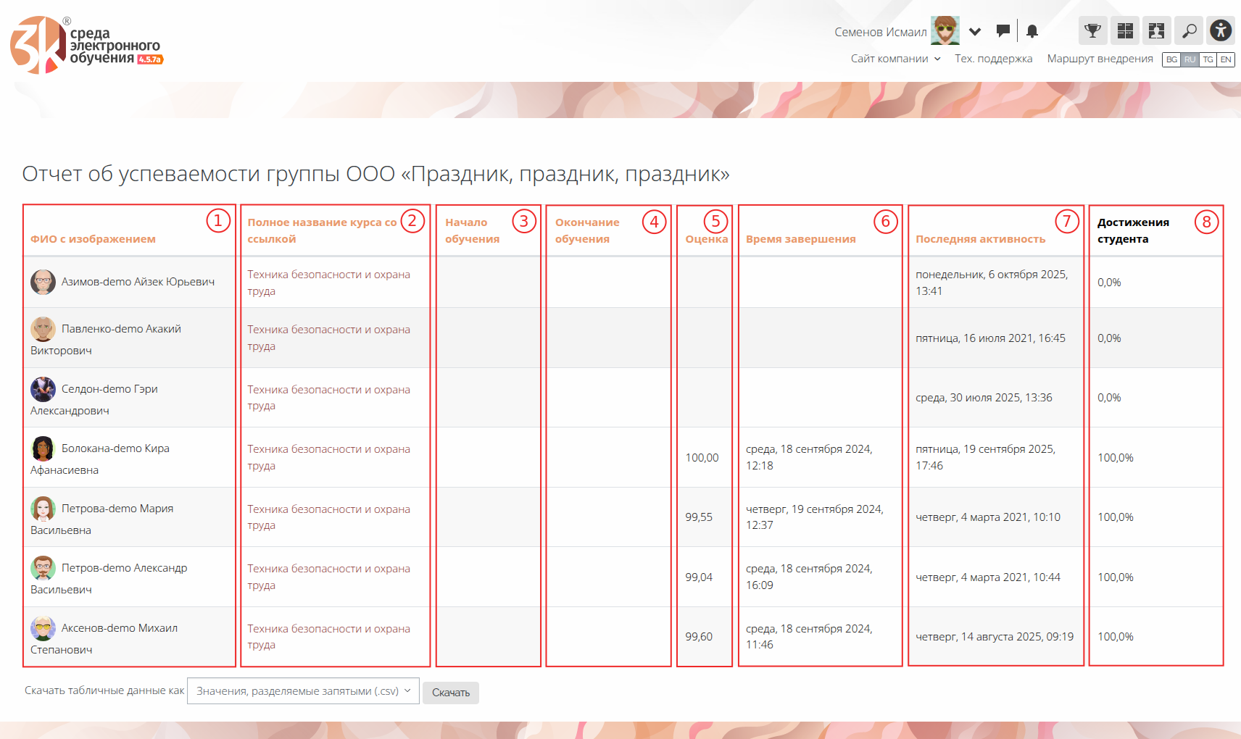The image size is (1241, 739).
Task: Open Тех. поддержка menu item
Action: (x=993, y=59)
